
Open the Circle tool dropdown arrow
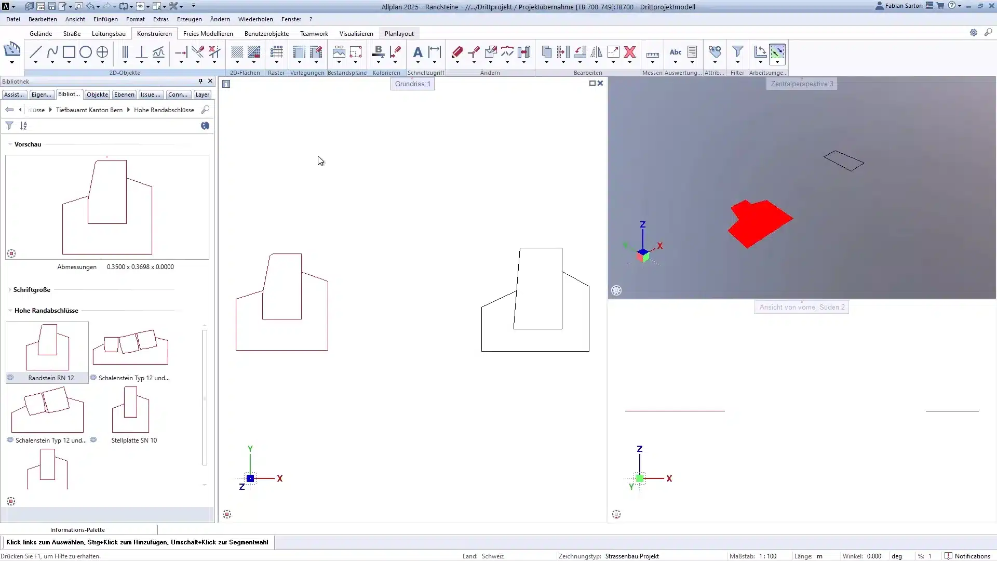point(85,63)
